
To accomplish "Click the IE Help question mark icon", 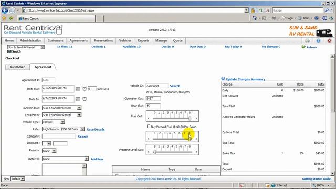I will pos(317,18).
